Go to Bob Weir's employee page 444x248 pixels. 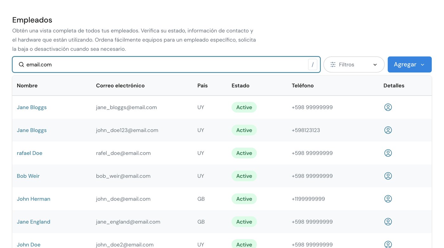pyautogui.click(x=28, y=176)
